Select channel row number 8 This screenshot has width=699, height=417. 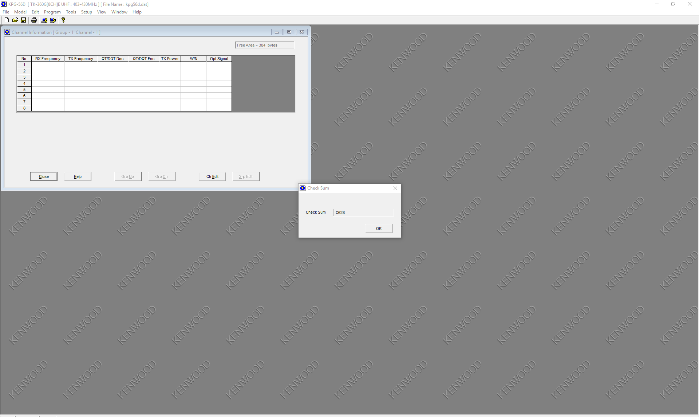pos(24,108)
